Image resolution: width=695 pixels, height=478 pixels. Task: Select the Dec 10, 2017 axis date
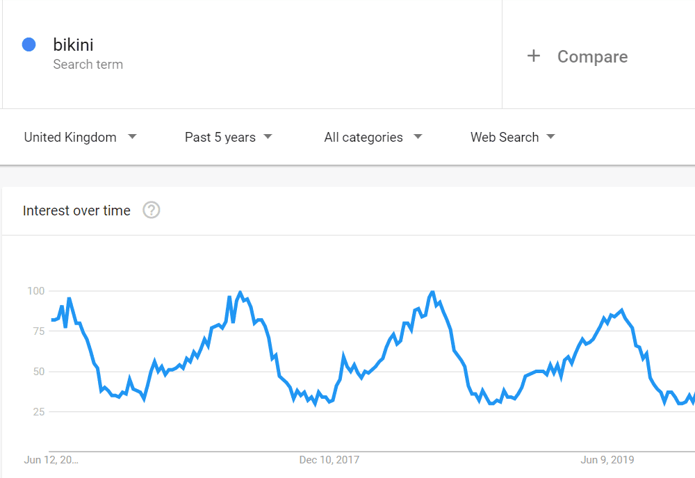(x=329, y=460)
